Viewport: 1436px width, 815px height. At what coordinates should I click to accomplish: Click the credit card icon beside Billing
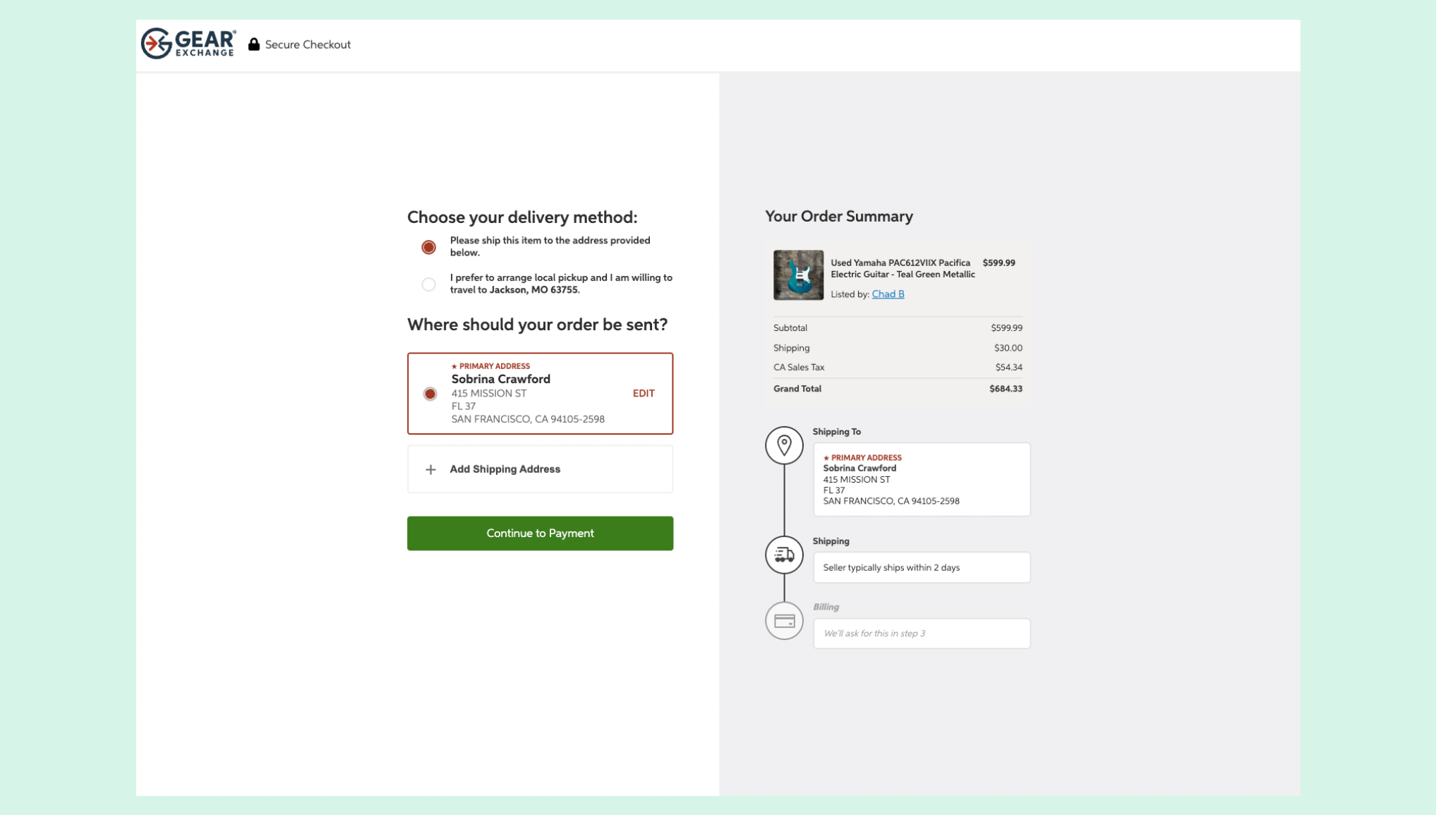784,621
